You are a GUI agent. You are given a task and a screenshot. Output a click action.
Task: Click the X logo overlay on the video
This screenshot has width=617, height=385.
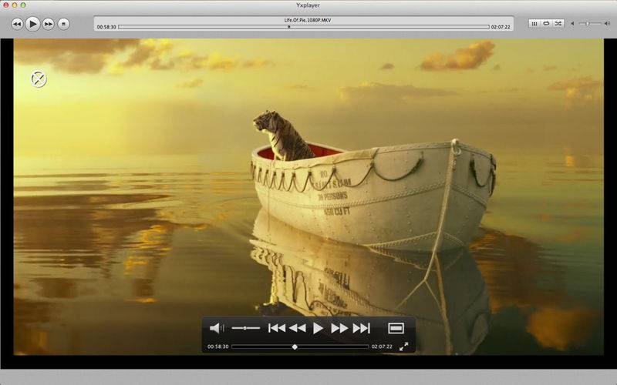[x=39, y=79]
